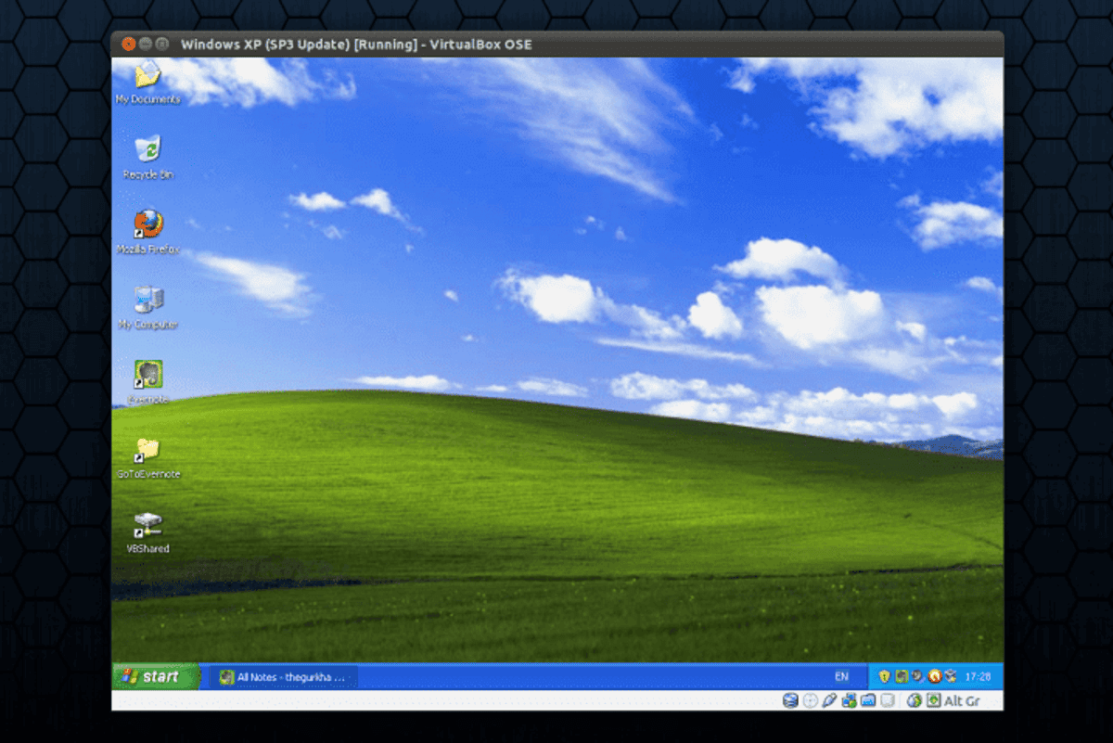Click the shared folders icon in the status bar
Image resolution: width=1113 pixels, height=743 pixels.
click(x=868, y=701)
